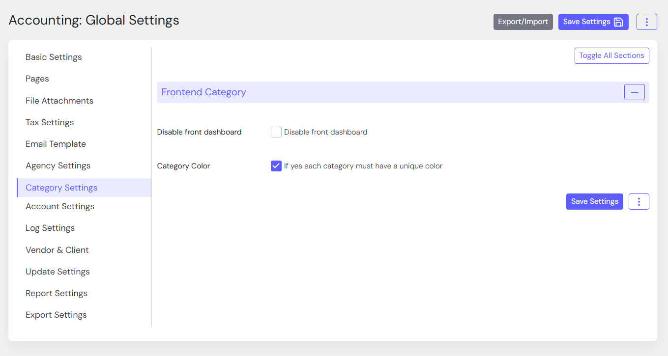Collapse the Frontend Category section

(x=634, y=92)
